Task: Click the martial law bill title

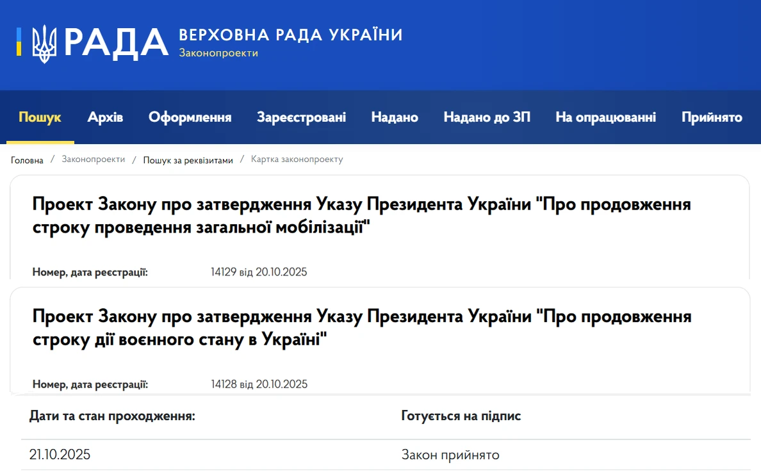Action: pos(362,328)
